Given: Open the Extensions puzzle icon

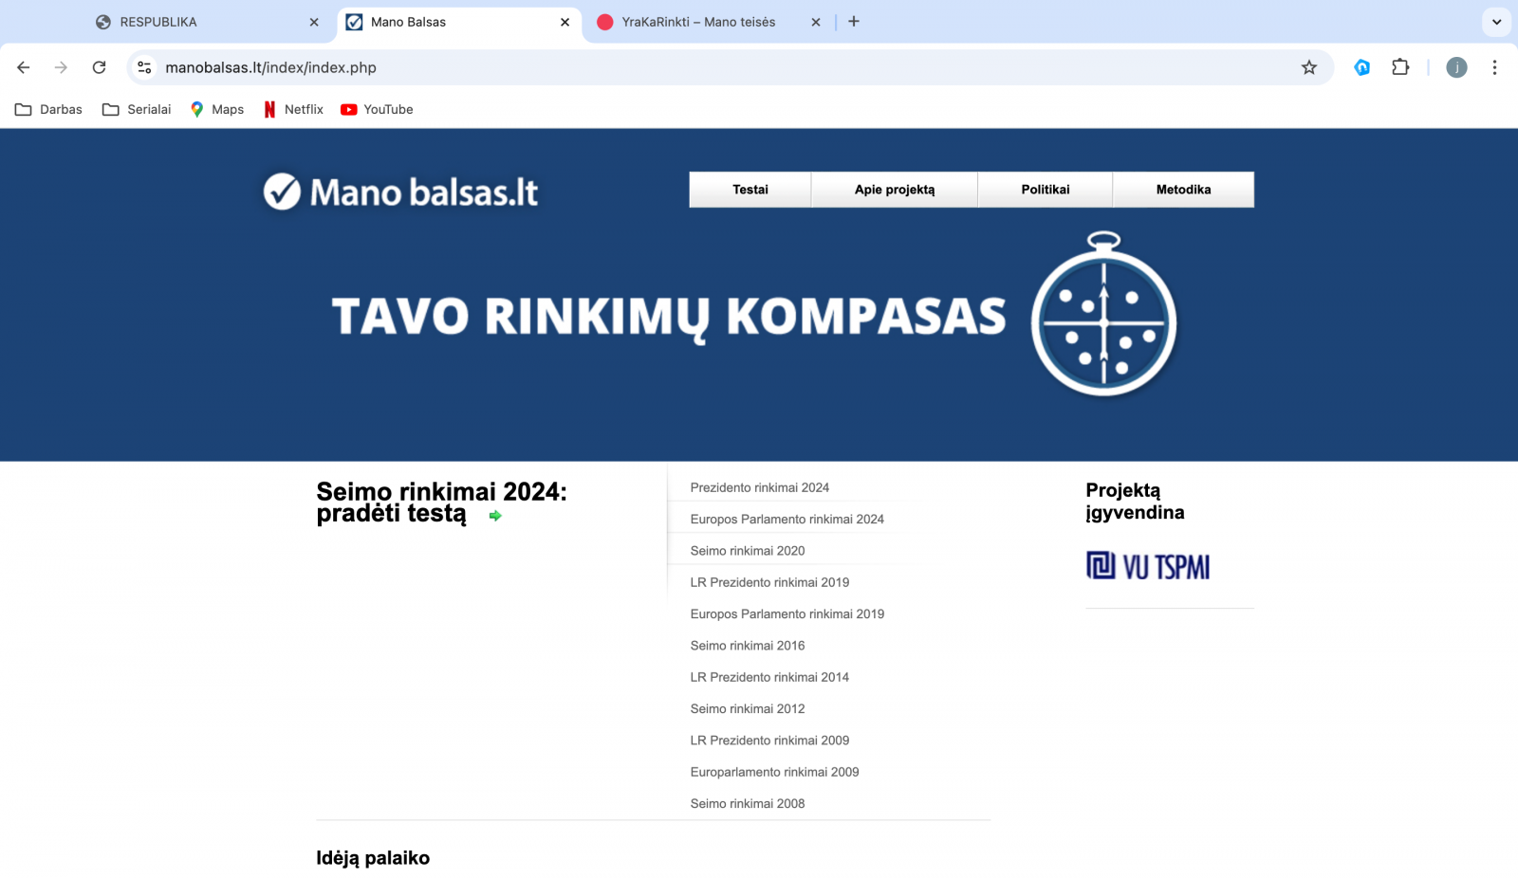Looking at the screenshot, I should [1400, 67].
